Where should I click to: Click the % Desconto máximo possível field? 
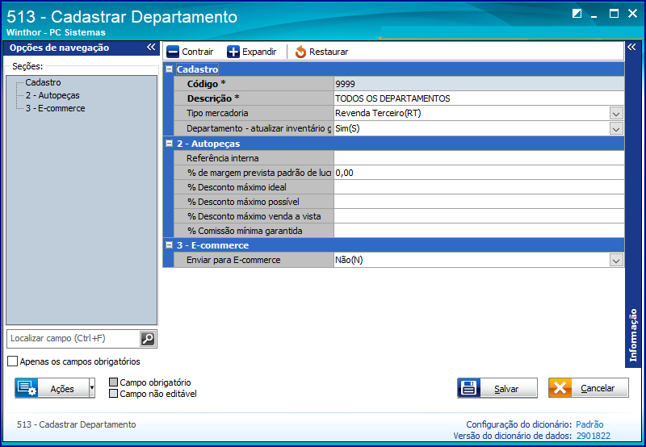(479, 202)
